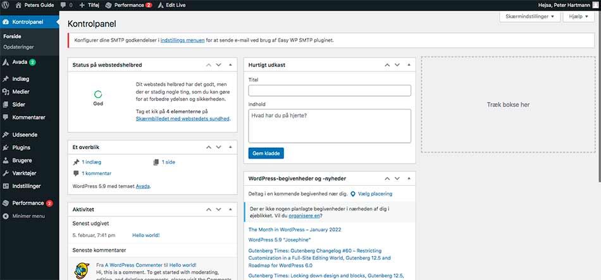The width and height of the screenshot is (601, 280).
Task: Open user avatar next to Hejsa, Peter Hartmann
Action: click(595, 5)
